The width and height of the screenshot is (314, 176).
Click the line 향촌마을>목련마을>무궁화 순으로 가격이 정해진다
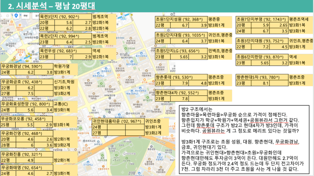click(234, 114)
